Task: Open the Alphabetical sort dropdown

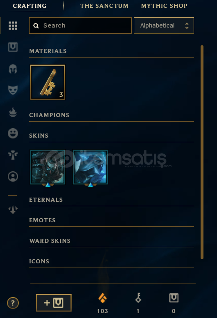Action: click(164, 25)
